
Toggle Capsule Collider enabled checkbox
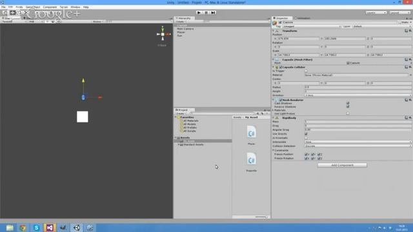[281, 67]
